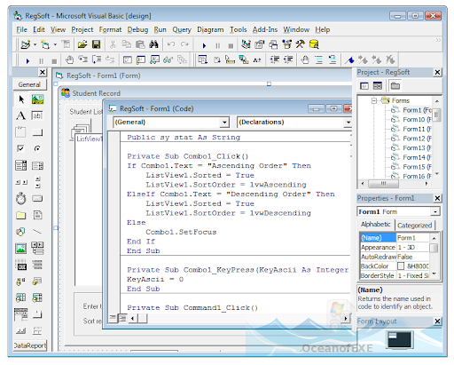Select the OptionButton control tool
Viewport: 454px width, 365px height.
[x=37, y=148]
